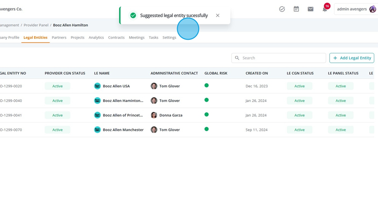
Task: Click entity number O-1299-0070
Action: 11,130
